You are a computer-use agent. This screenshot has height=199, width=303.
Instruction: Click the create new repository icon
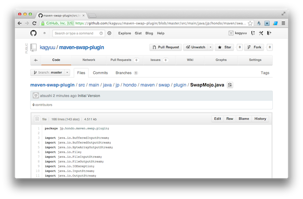point(253,33)
